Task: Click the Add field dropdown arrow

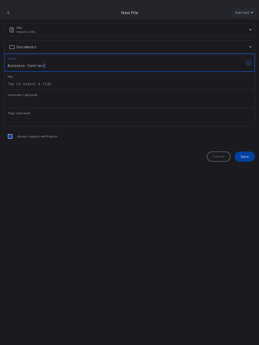Action: [252, 13]
